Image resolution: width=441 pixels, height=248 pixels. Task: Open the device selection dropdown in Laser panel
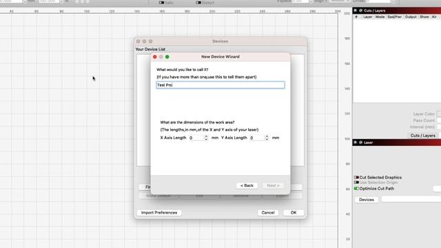[x=411, y=199]
